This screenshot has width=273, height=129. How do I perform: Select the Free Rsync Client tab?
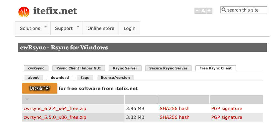tap(215, 68)
